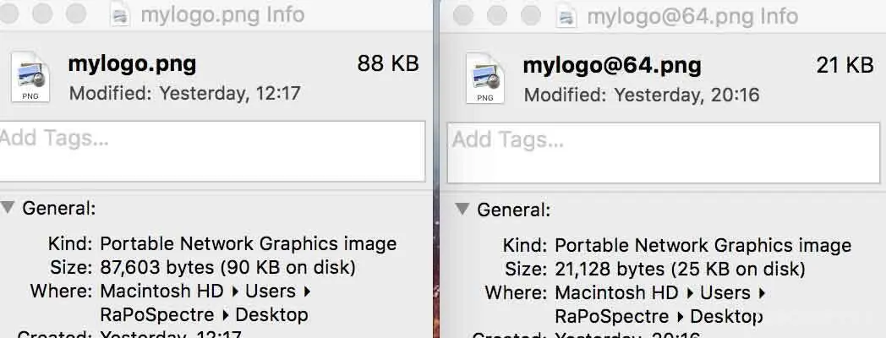
Task: Click the mylogo@64.png Info title bar proxy icon
Action: 566,16
